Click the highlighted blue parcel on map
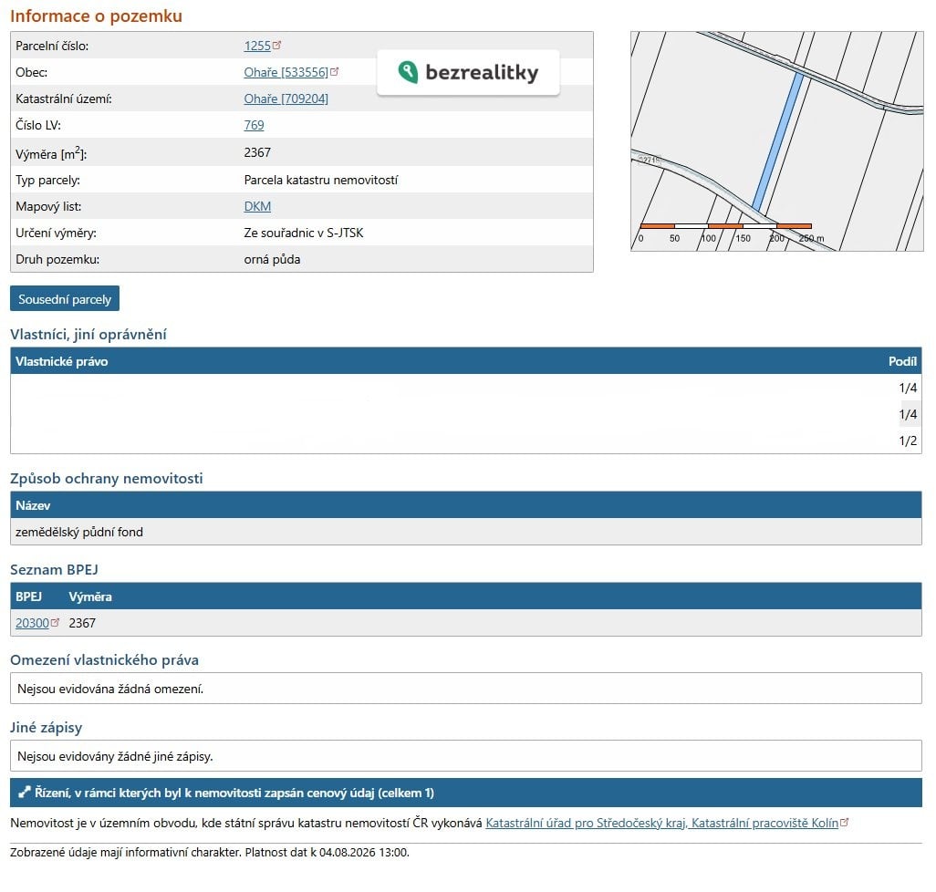This screenshot has width=936, height=892. click(x=777, y=143)
